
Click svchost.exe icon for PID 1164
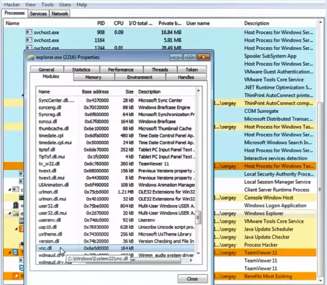[x=29, y=40]
